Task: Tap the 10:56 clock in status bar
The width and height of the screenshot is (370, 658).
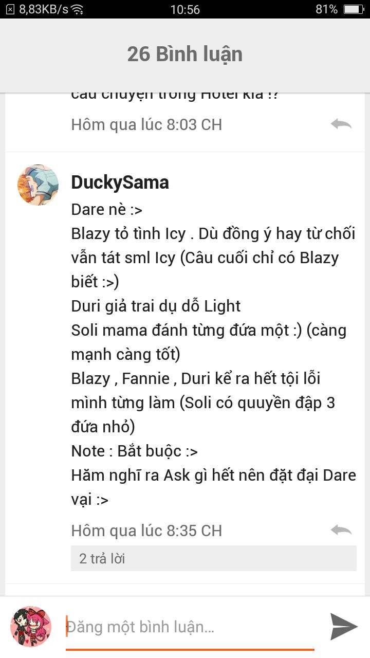Action: (x=185, y=9)
